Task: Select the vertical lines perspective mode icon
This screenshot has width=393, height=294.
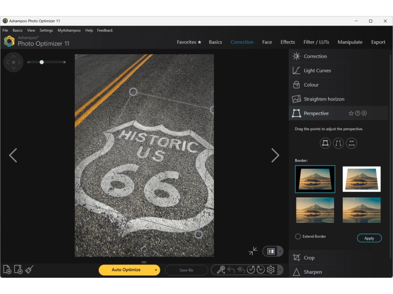Action: (339, 143)
